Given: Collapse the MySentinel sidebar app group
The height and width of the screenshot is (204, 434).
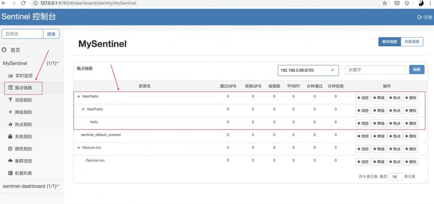Looking at the screenshot, I should coord(31,63).
